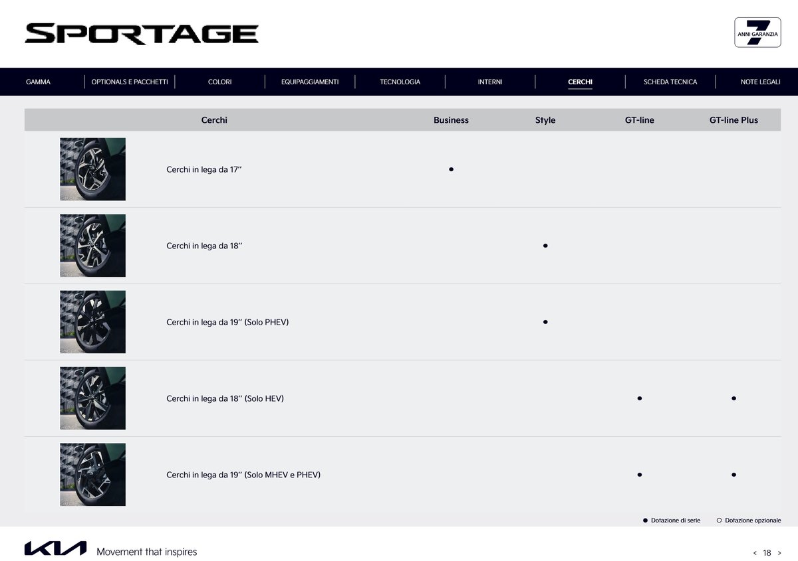Screen dimensions: 798x561
Task: Click the Style column header
Action: pyautogui.click(x=545, y=120)
